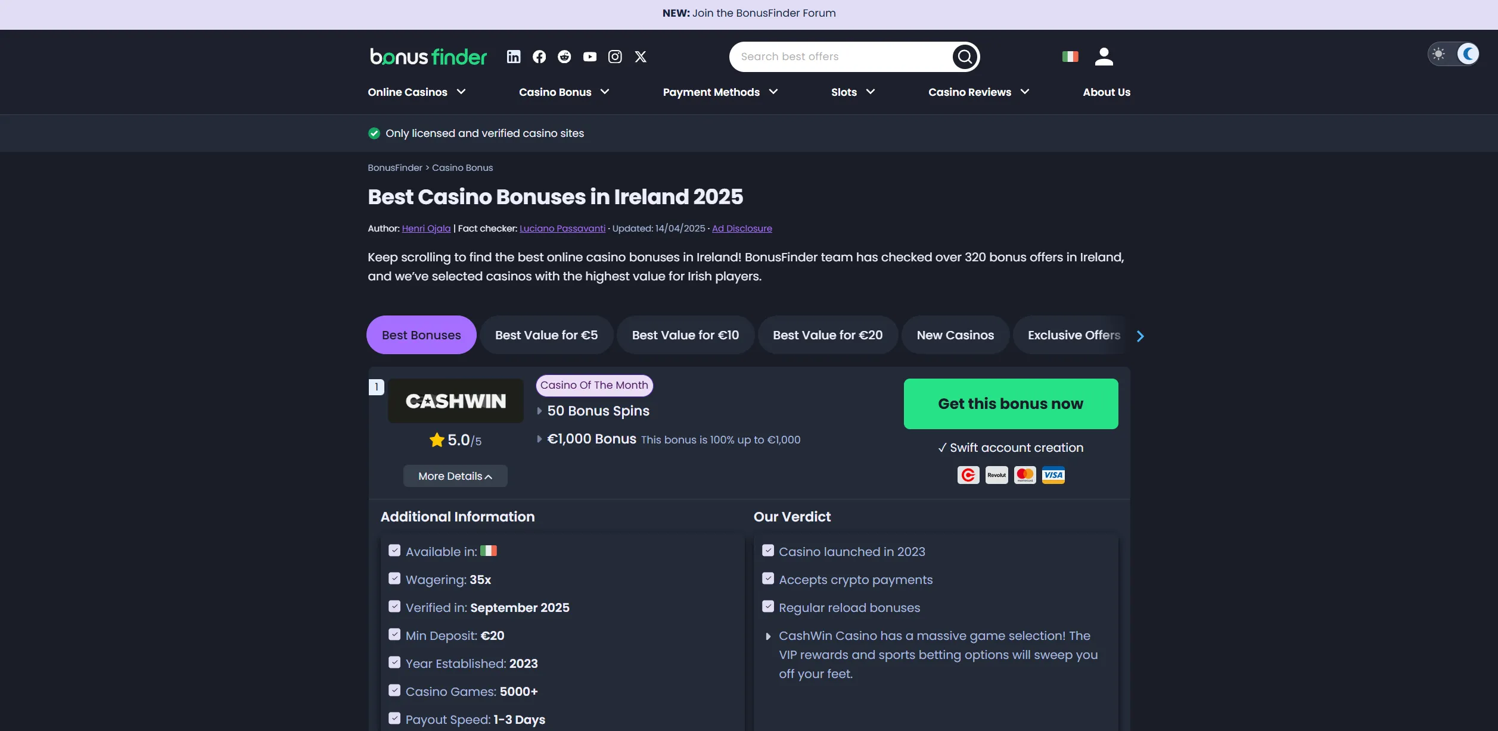The width and height of the screenshot is (1498, 731).
Task: Click the checkbox beside Regular reload bonuses
Action: tap(768, 607)
